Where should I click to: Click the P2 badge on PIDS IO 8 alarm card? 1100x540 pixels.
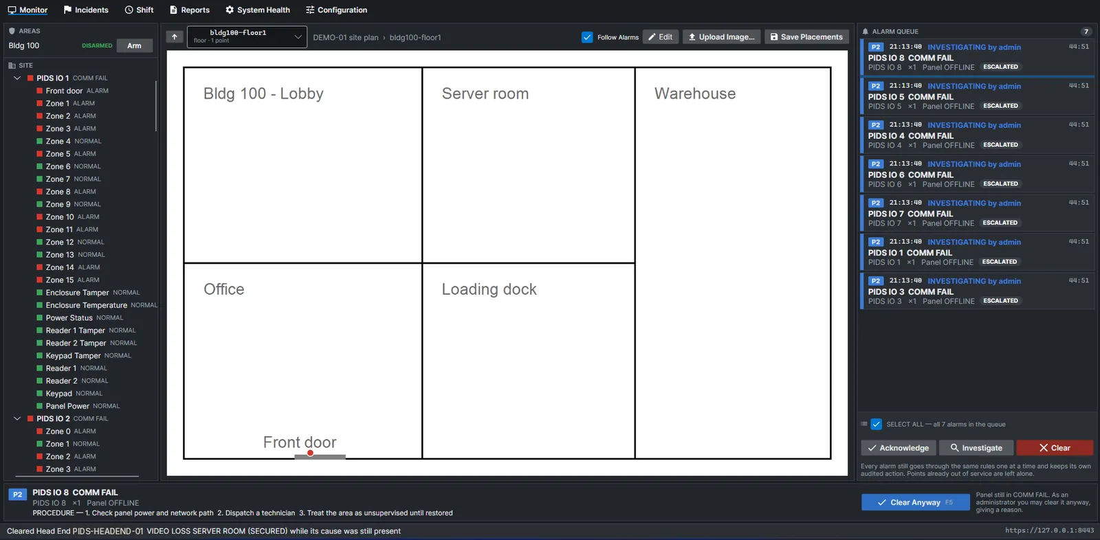tap(875, 47)
